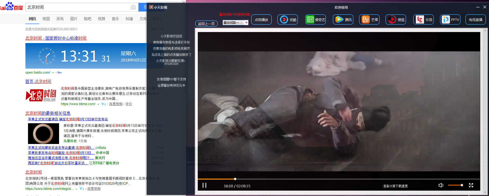Open the iQiyi (爱奇艺) video source

pos(316,19)
